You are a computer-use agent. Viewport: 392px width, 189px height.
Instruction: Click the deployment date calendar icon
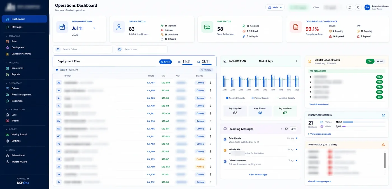(62, 27)
